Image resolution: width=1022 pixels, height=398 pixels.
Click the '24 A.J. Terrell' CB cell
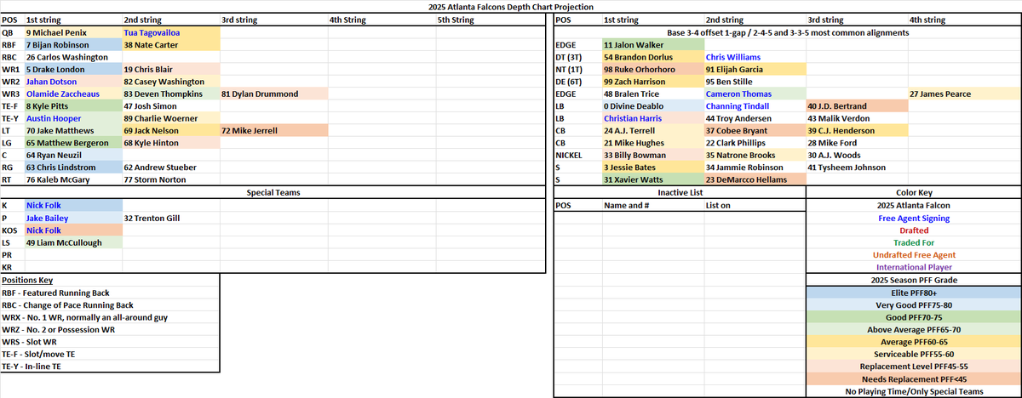coord(652,131)
